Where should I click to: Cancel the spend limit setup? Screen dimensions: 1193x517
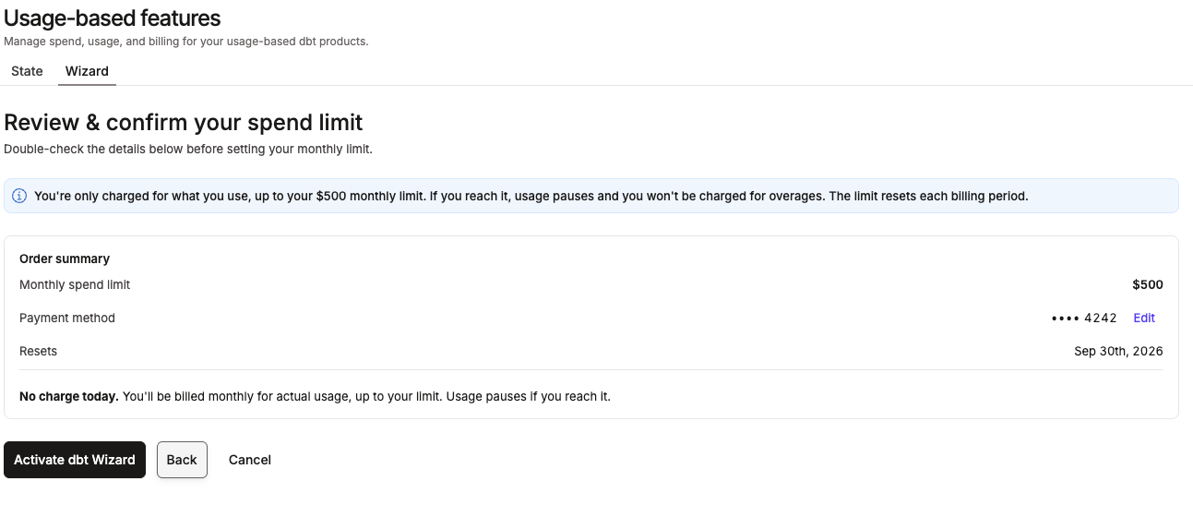click(x=250, y=460)
